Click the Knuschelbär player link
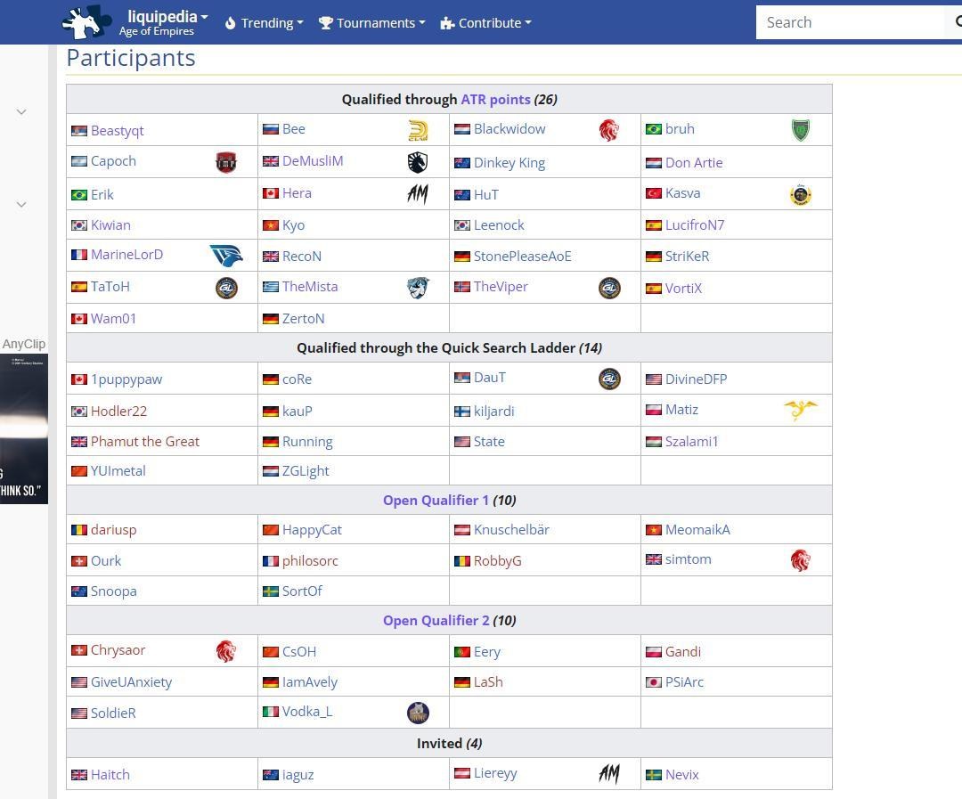962x799 pixels. click(x=511, y=530)
